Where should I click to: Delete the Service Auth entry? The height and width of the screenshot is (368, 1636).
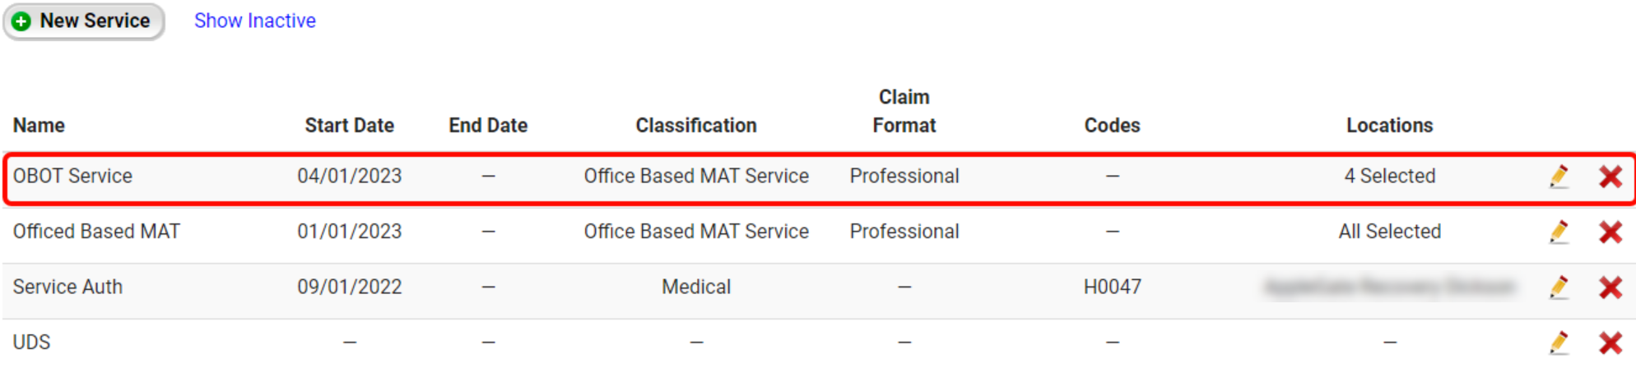(x=1610, y=287)
